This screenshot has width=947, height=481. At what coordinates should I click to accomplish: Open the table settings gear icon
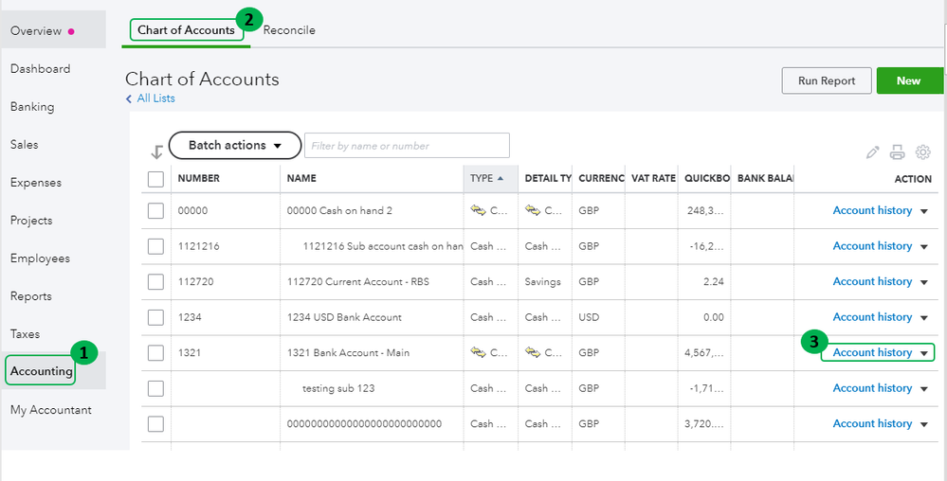click(x=923, y=151)
